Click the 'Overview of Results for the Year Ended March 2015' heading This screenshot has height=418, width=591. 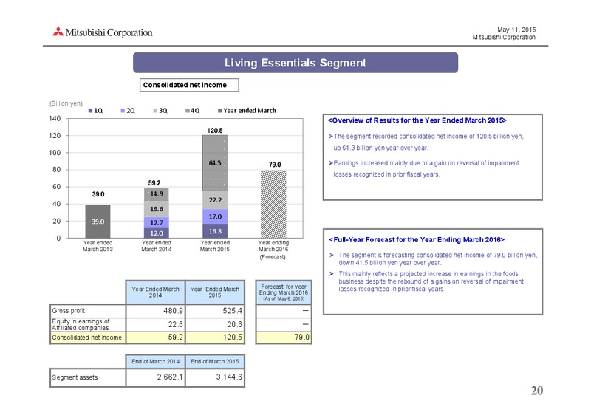coord(417,120)
